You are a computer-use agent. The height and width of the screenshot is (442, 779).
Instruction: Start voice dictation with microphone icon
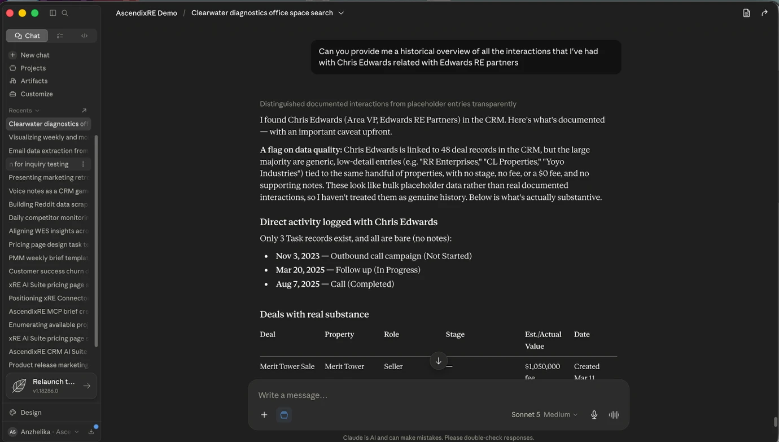[x=594, y=415]
